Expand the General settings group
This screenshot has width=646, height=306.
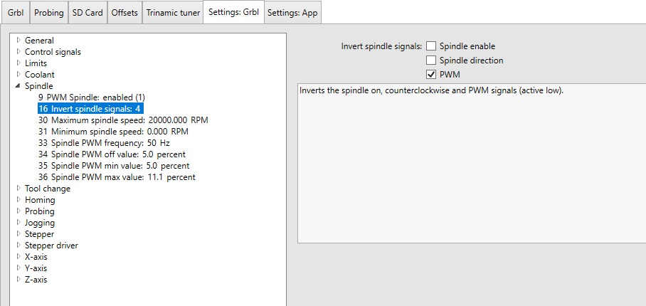click(18, 41)
